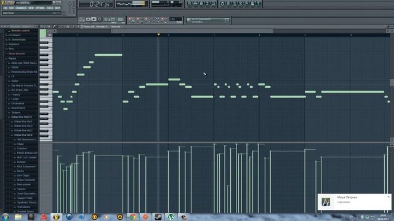Click the piano roll horizontal scrollbar
Image resolution: width=394 pixels, height=221 pixels.
pyautogui.click(x=192, y=31)
